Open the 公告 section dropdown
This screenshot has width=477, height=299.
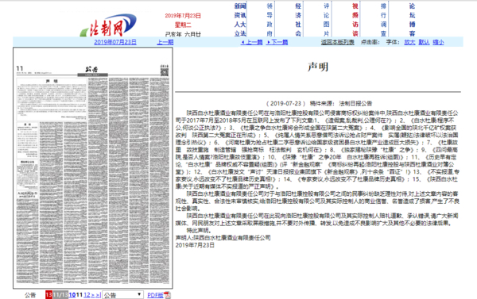click(x=122, y=295)
